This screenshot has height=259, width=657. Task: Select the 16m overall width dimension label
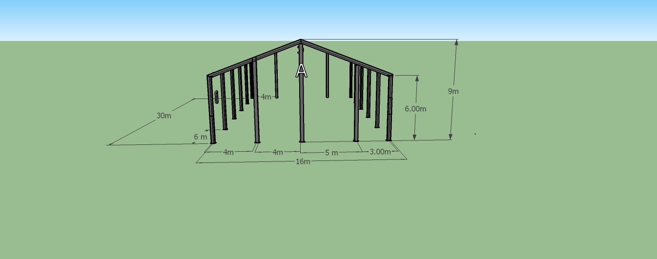click(x=303, y=161)
